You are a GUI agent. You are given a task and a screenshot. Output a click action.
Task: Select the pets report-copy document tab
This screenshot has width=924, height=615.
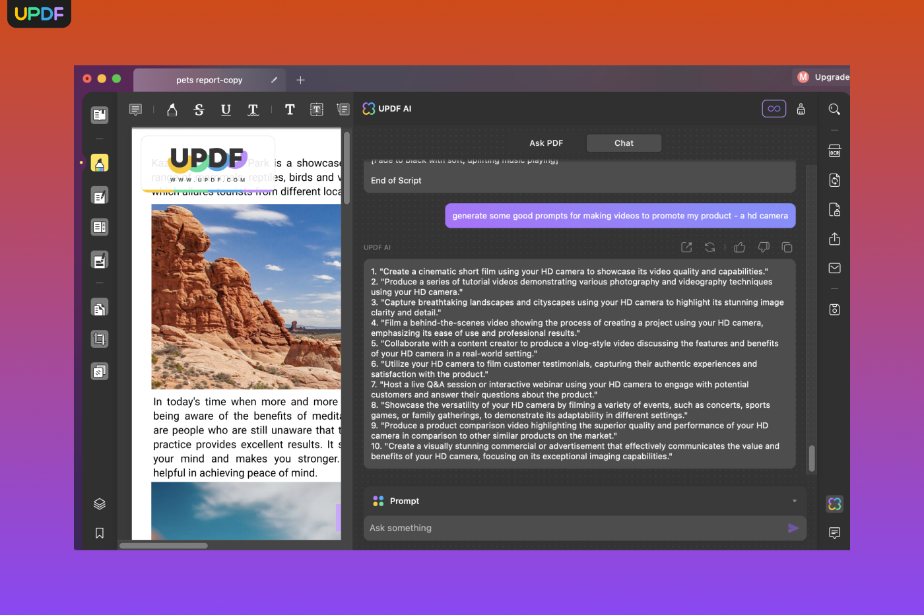(209, 80)
